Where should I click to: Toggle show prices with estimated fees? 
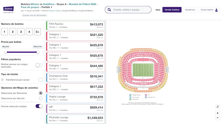click(x=39, y=65)
